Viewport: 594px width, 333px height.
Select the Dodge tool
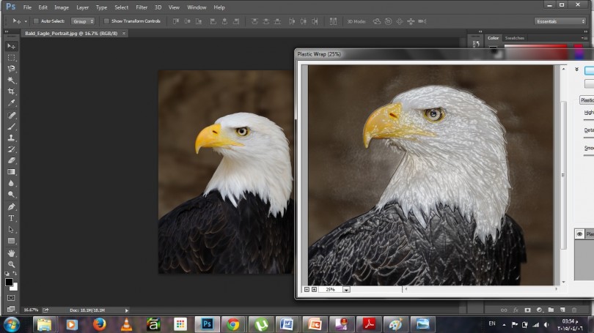11,195
